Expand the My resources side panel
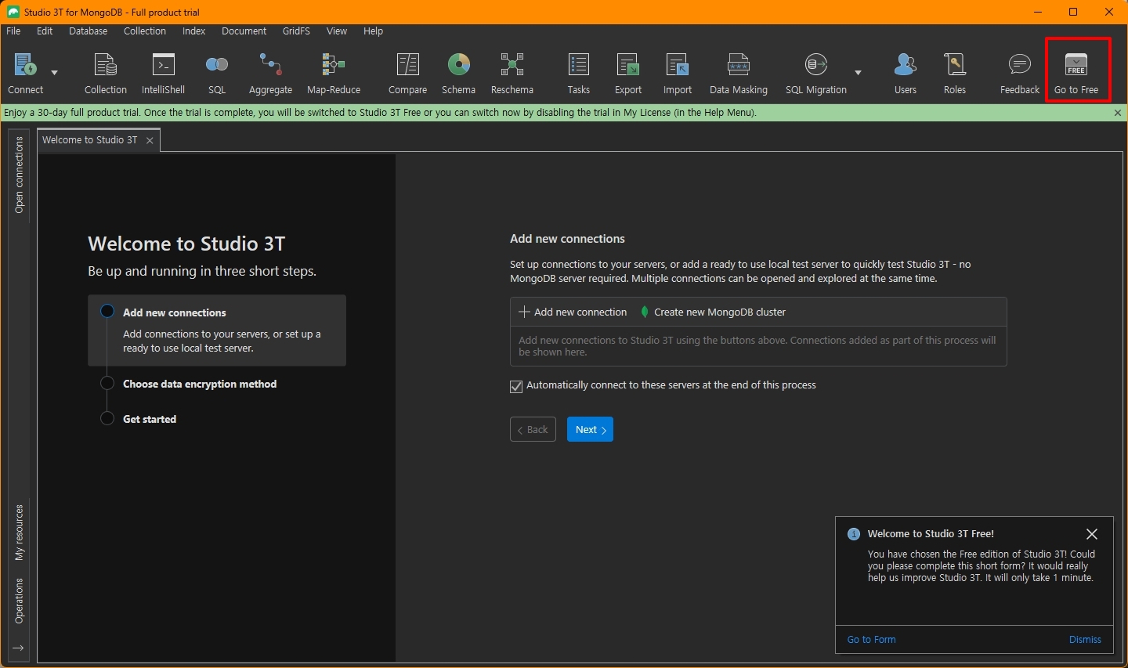This screenshot has width=1128, height=668. [19, 533]
